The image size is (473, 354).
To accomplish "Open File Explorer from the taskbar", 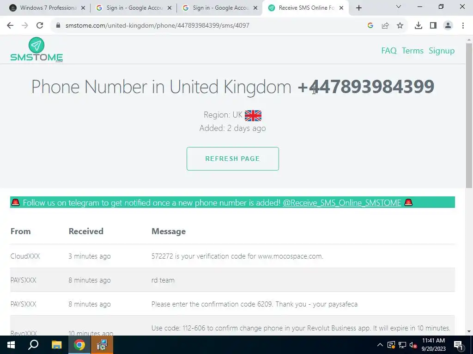I will [56, 345].
